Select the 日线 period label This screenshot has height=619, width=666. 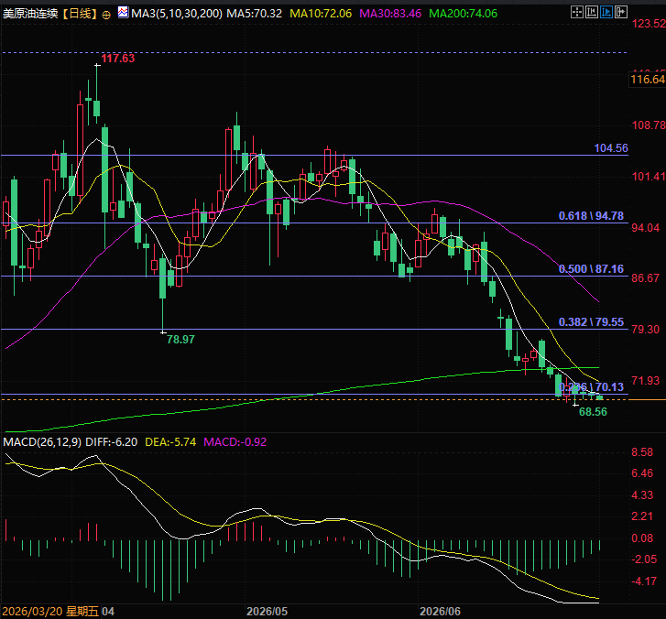click(81, 14)
